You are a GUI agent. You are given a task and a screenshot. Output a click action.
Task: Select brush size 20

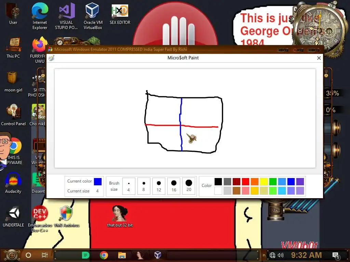pos(189,186)
